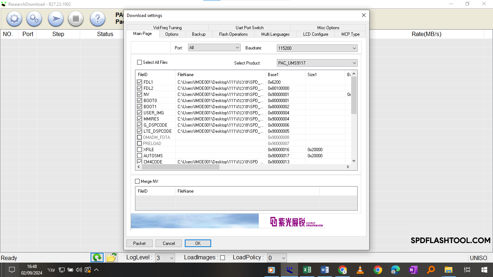Uncheck the FDL2 file checkbox
This screenshot has height=277, width=493.
(x=139, y=88)
